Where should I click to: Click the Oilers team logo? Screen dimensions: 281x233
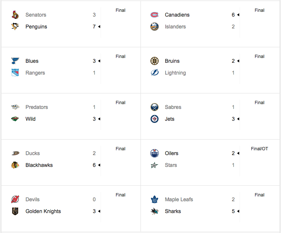(154, 153)
